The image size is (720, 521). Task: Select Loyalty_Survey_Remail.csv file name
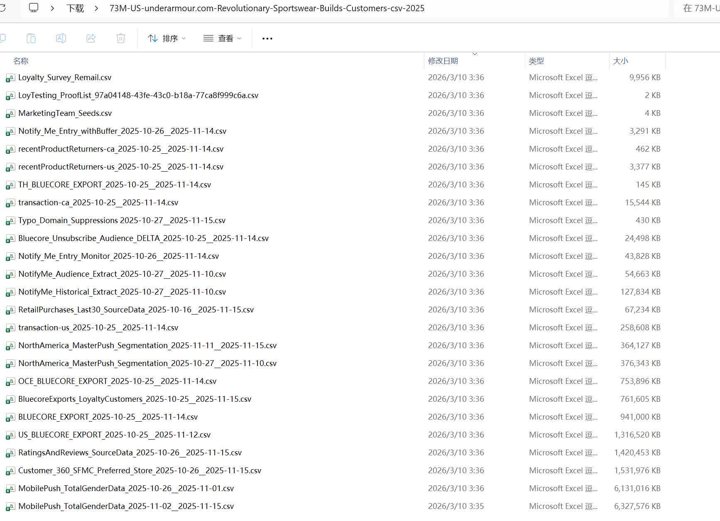point(65,77)
